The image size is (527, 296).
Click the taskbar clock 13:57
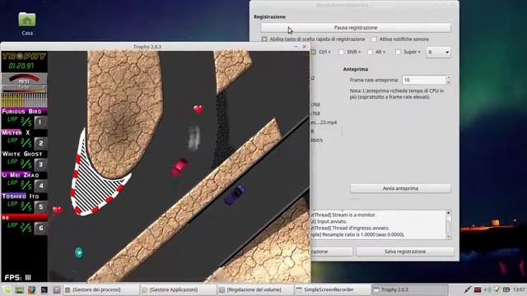519,289
